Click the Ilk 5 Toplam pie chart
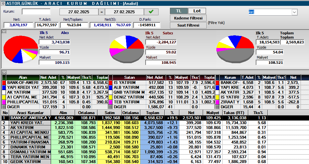Image resolution: width=309 pixels, height=164 pixels. point(235,49)
